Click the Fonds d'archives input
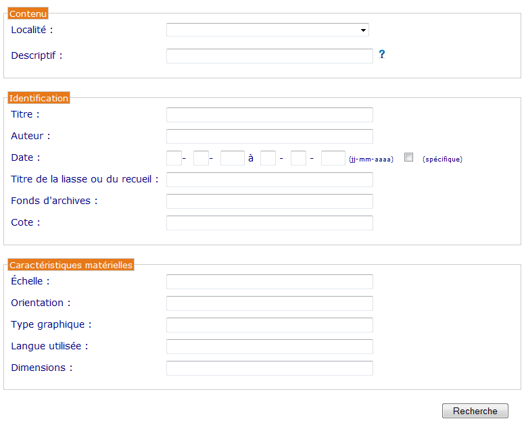 point(269,201)
